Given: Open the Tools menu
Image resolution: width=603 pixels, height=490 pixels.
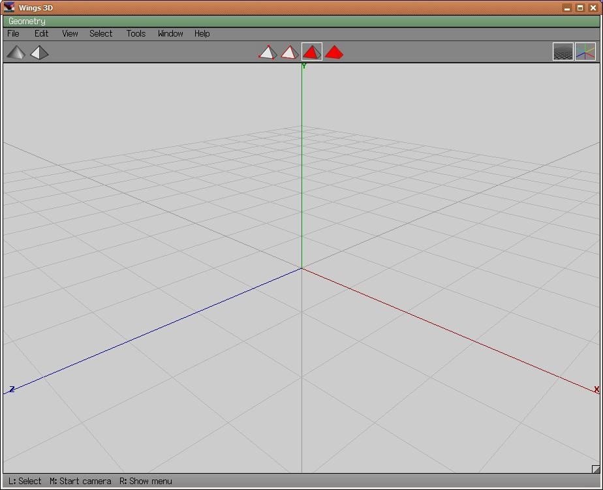Looking at the screenshot, I should click(136, 33).
